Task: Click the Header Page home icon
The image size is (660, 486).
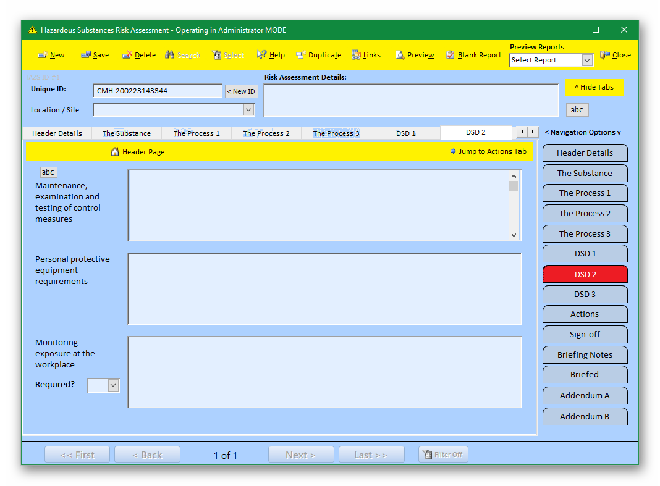Action: click(115, 151)
